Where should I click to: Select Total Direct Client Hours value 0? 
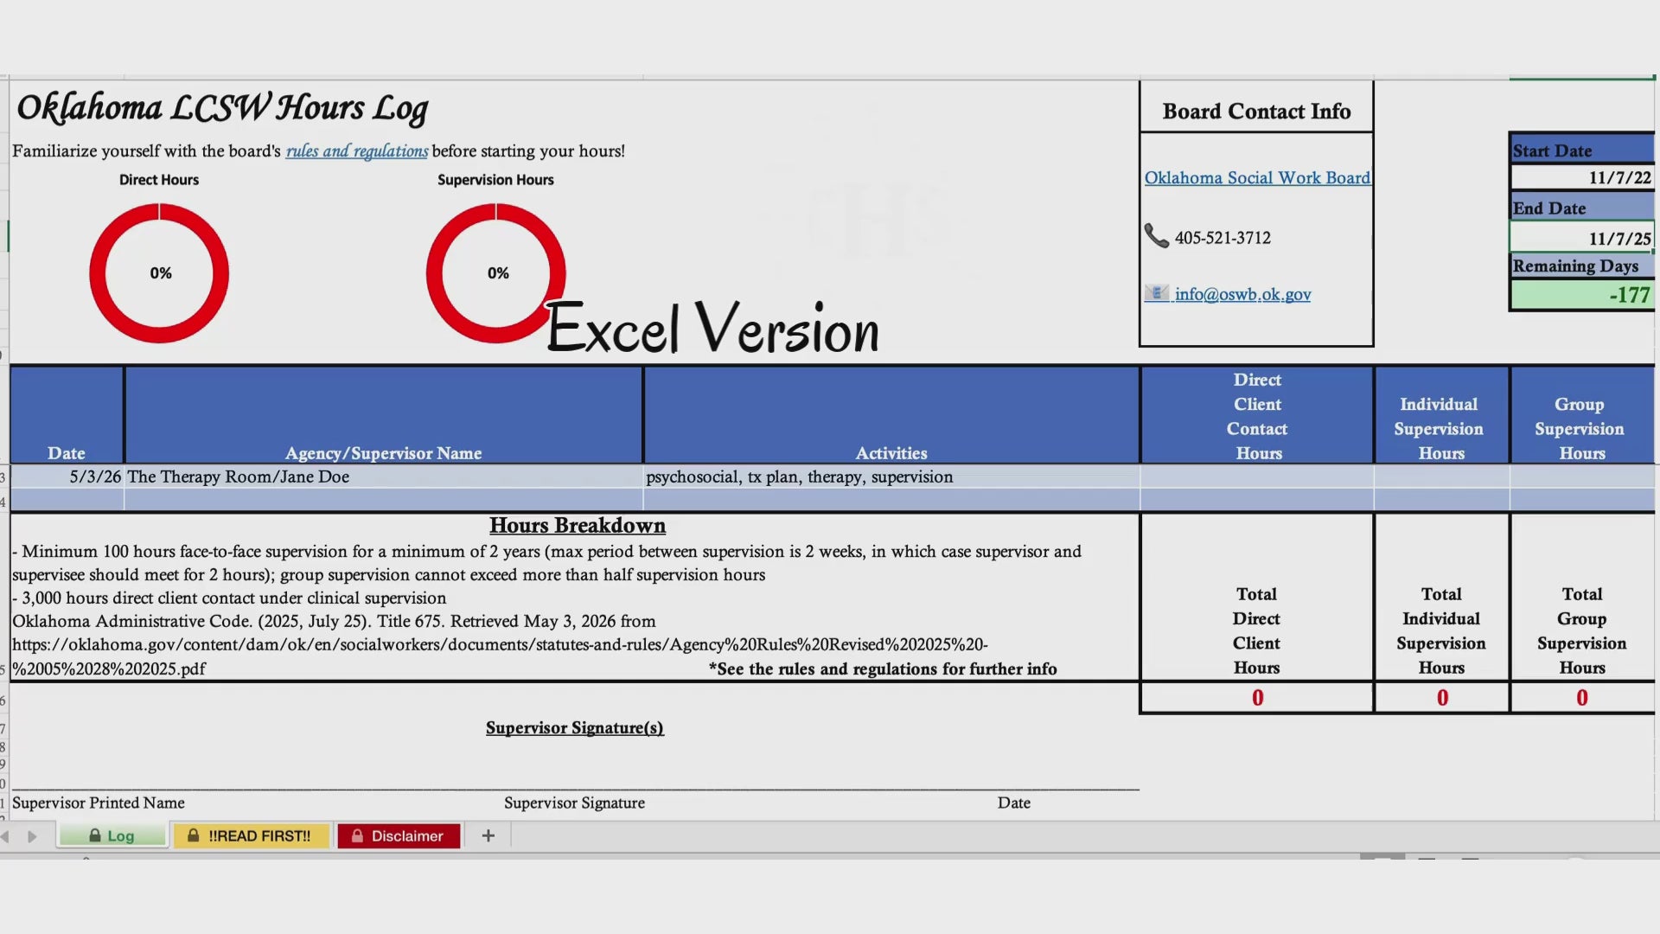1257,698
